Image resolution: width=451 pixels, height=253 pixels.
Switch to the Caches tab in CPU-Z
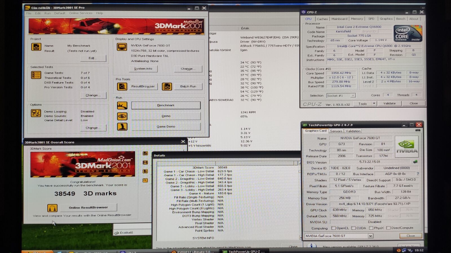322,19
